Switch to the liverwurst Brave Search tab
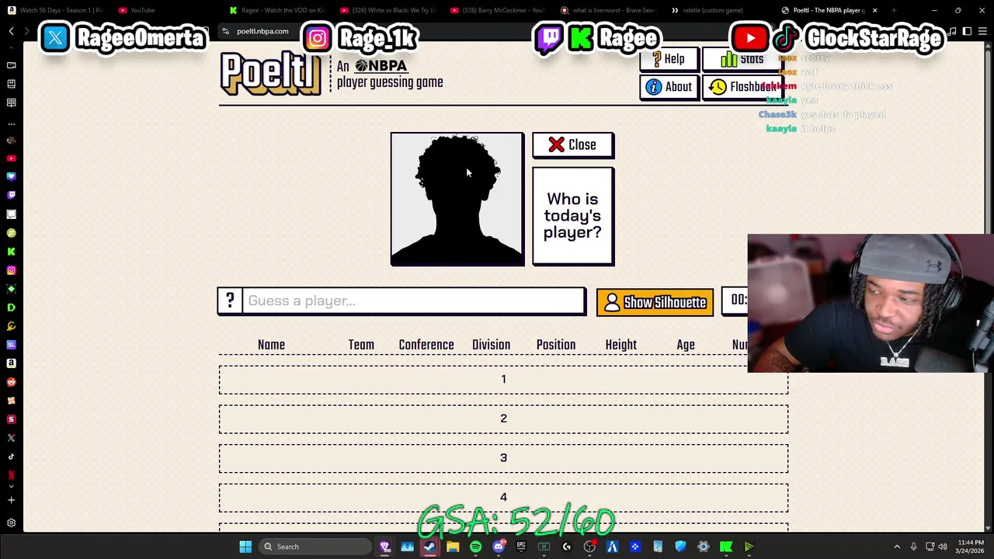Screen dimensions: 994x559 point(610,10)
